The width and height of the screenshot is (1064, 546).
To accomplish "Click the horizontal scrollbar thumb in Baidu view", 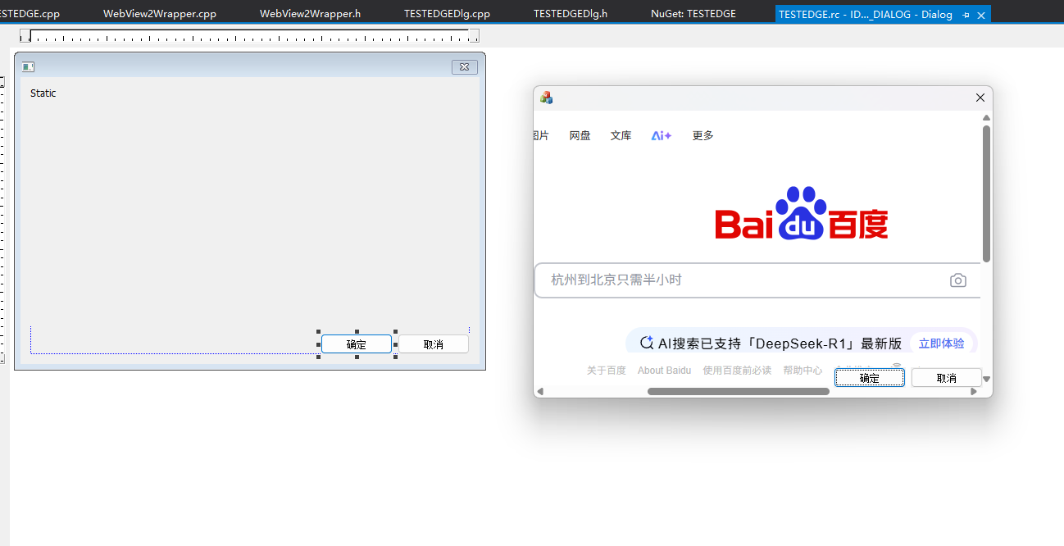I will coord(739,392).
